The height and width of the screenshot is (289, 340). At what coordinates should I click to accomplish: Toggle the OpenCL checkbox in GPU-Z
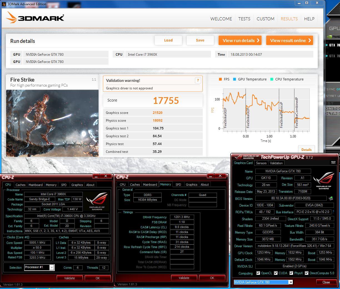point(258,273)
